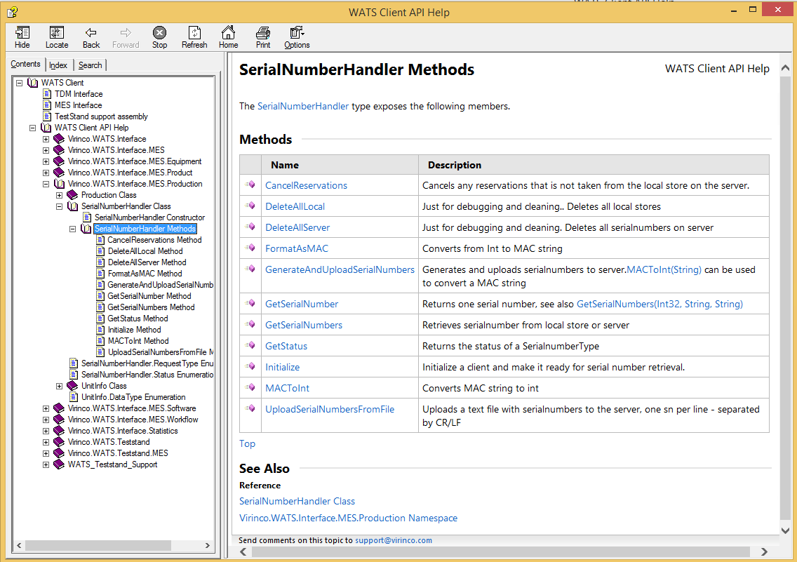This screenshot has width=797, height=562.
Task: Email support@virinco.com link
Action: (394, 540)
